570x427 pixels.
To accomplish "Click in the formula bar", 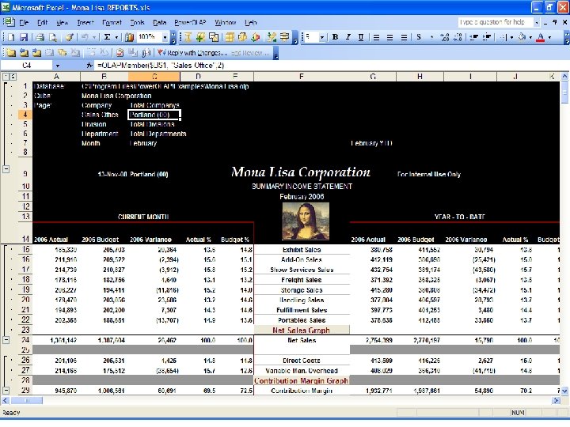I will tap(331, 66).
